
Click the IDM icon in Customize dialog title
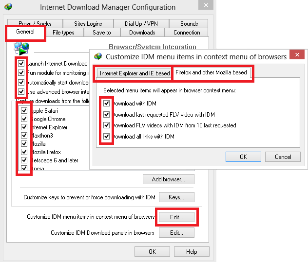pos(98,56)
